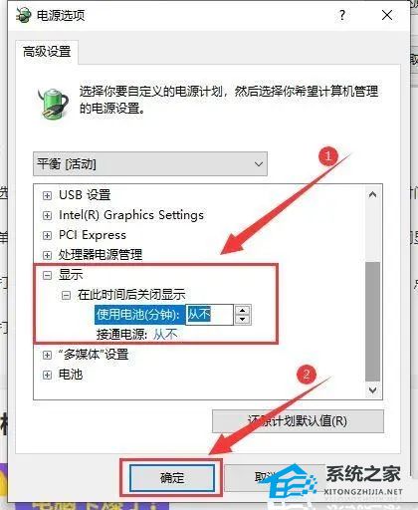The image size is (418, 510).
Task: Select the 接通电源 setting value
Action: pos(165,335)
